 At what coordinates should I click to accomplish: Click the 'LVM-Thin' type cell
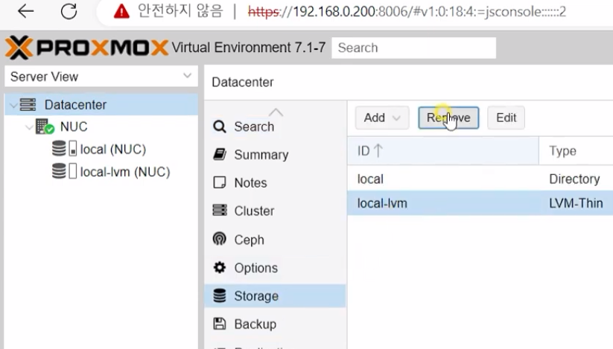[576, 203]
